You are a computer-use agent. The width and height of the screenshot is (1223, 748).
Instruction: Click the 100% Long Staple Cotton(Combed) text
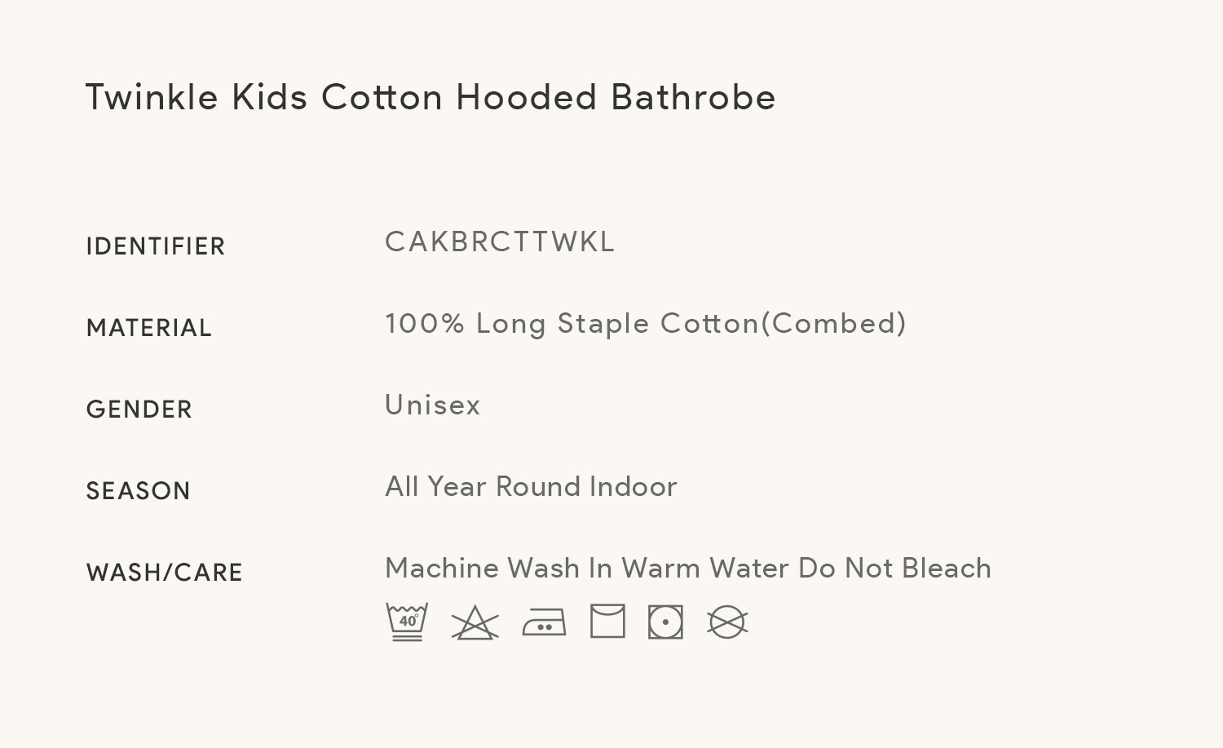point(646,324)
